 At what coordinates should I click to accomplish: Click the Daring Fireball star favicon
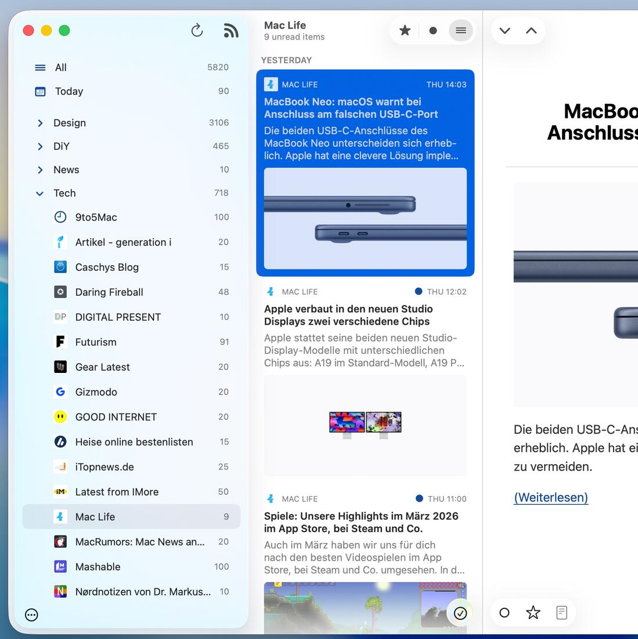60,292
